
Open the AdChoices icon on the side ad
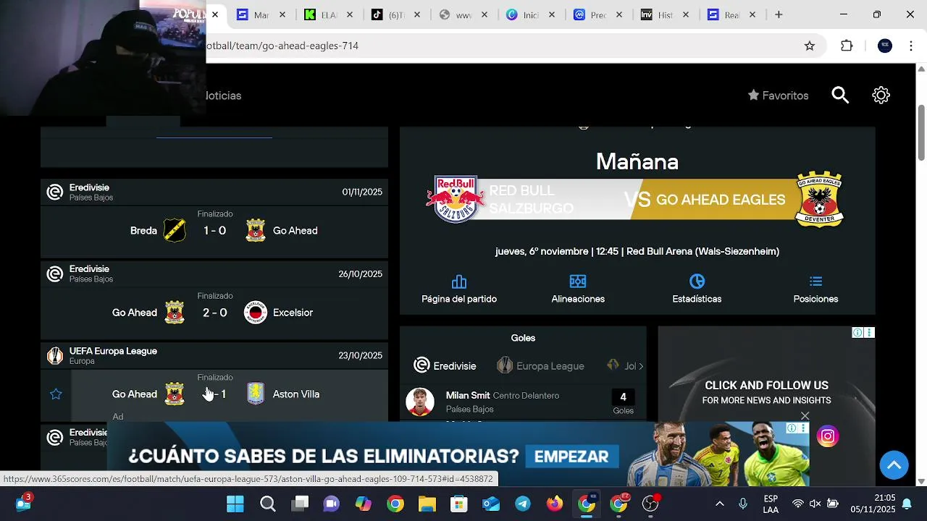click(857, 333)
